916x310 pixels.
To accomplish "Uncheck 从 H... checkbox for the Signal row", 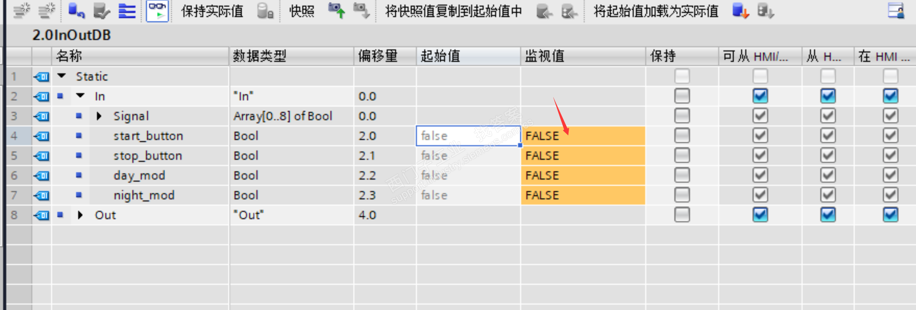I will click(x=828, y=116).
